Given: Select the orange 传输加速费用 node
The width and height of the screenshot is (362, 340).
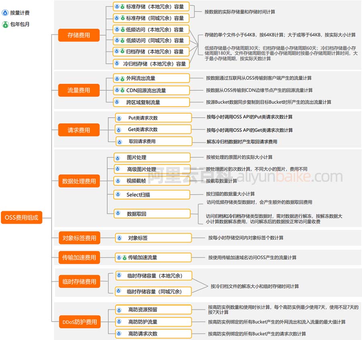Looking at the screenshot, I should (79, 258).
